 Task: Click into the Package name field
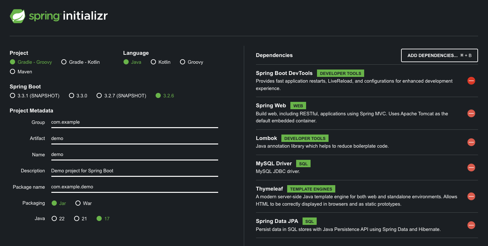[x=134, y=187]
